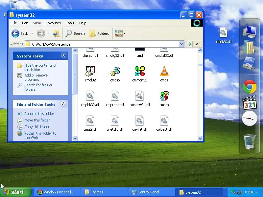Select the cmstp file icon
This screenshot has width=263, height=197.
[164, 96]
